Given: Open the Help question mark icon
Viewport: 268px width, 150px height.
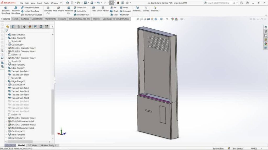Looking at the screenshot, I should pyautogui.click(x=247, y=3).
